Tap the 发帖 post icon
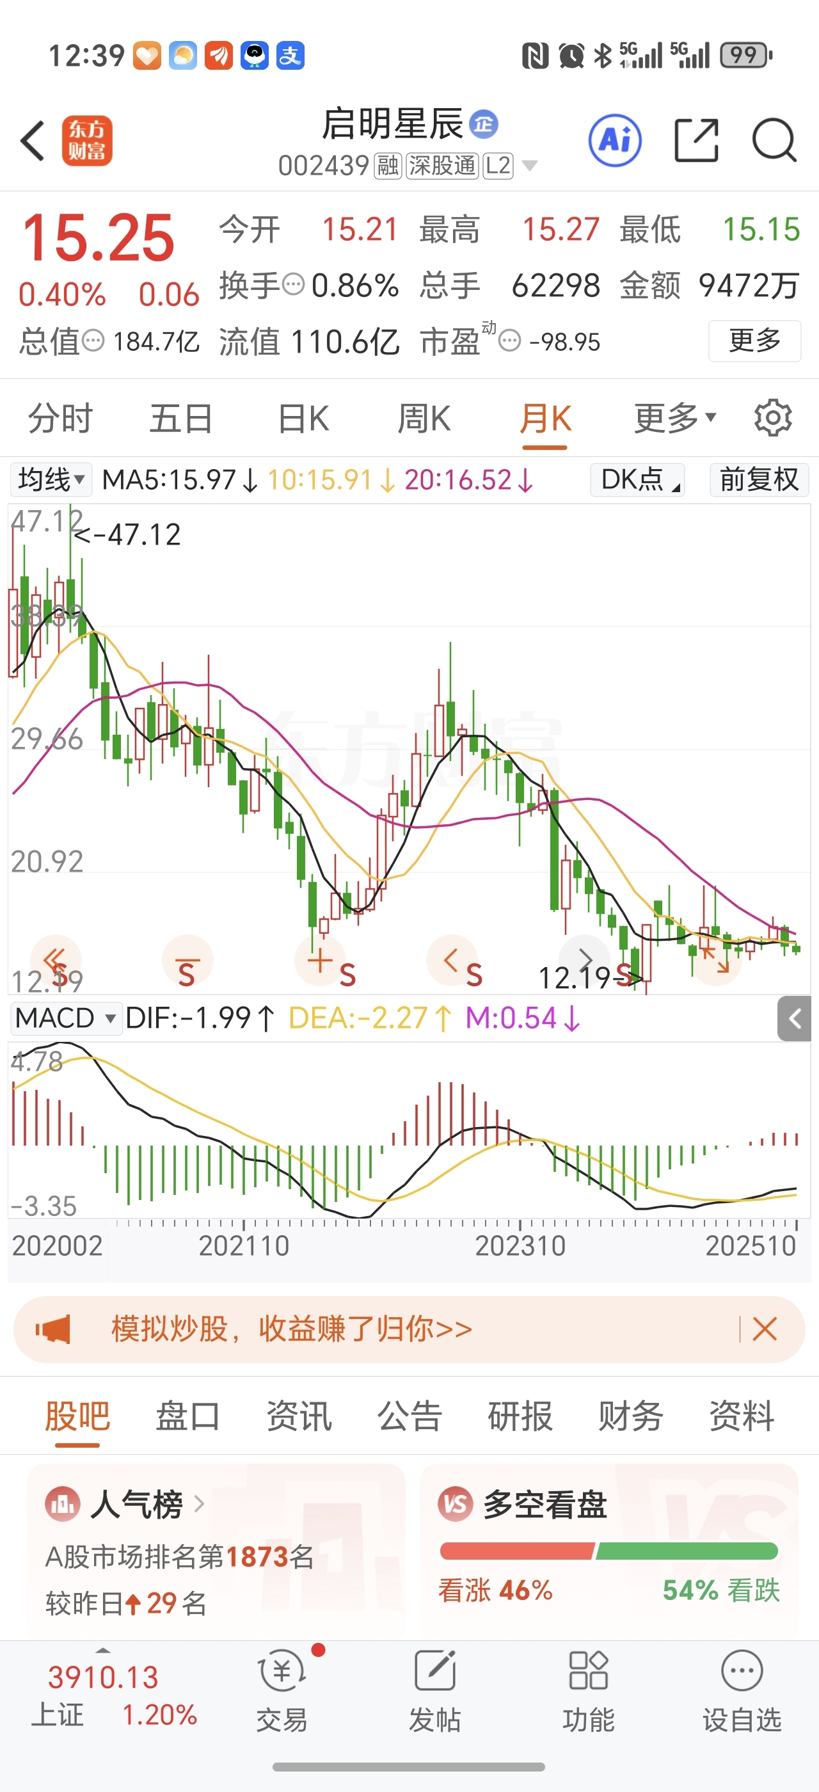 click(434, 1692)
